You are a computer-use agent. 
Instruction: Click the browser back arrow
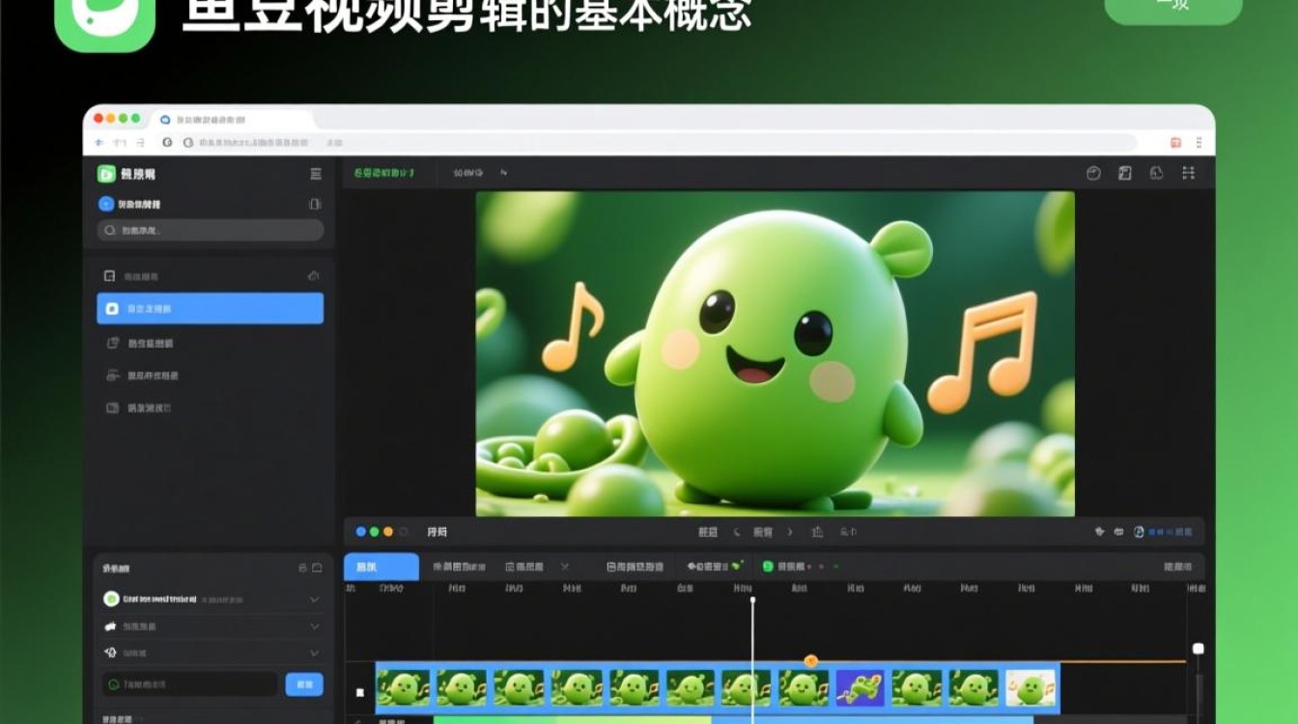coord(99,142)
